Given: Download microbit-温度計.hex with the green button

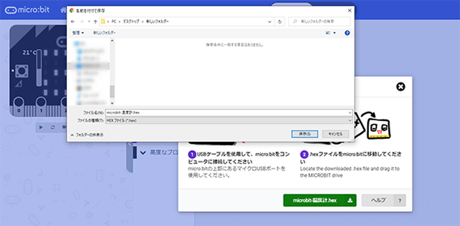Looking at the screenshot, I should point(320,200).
